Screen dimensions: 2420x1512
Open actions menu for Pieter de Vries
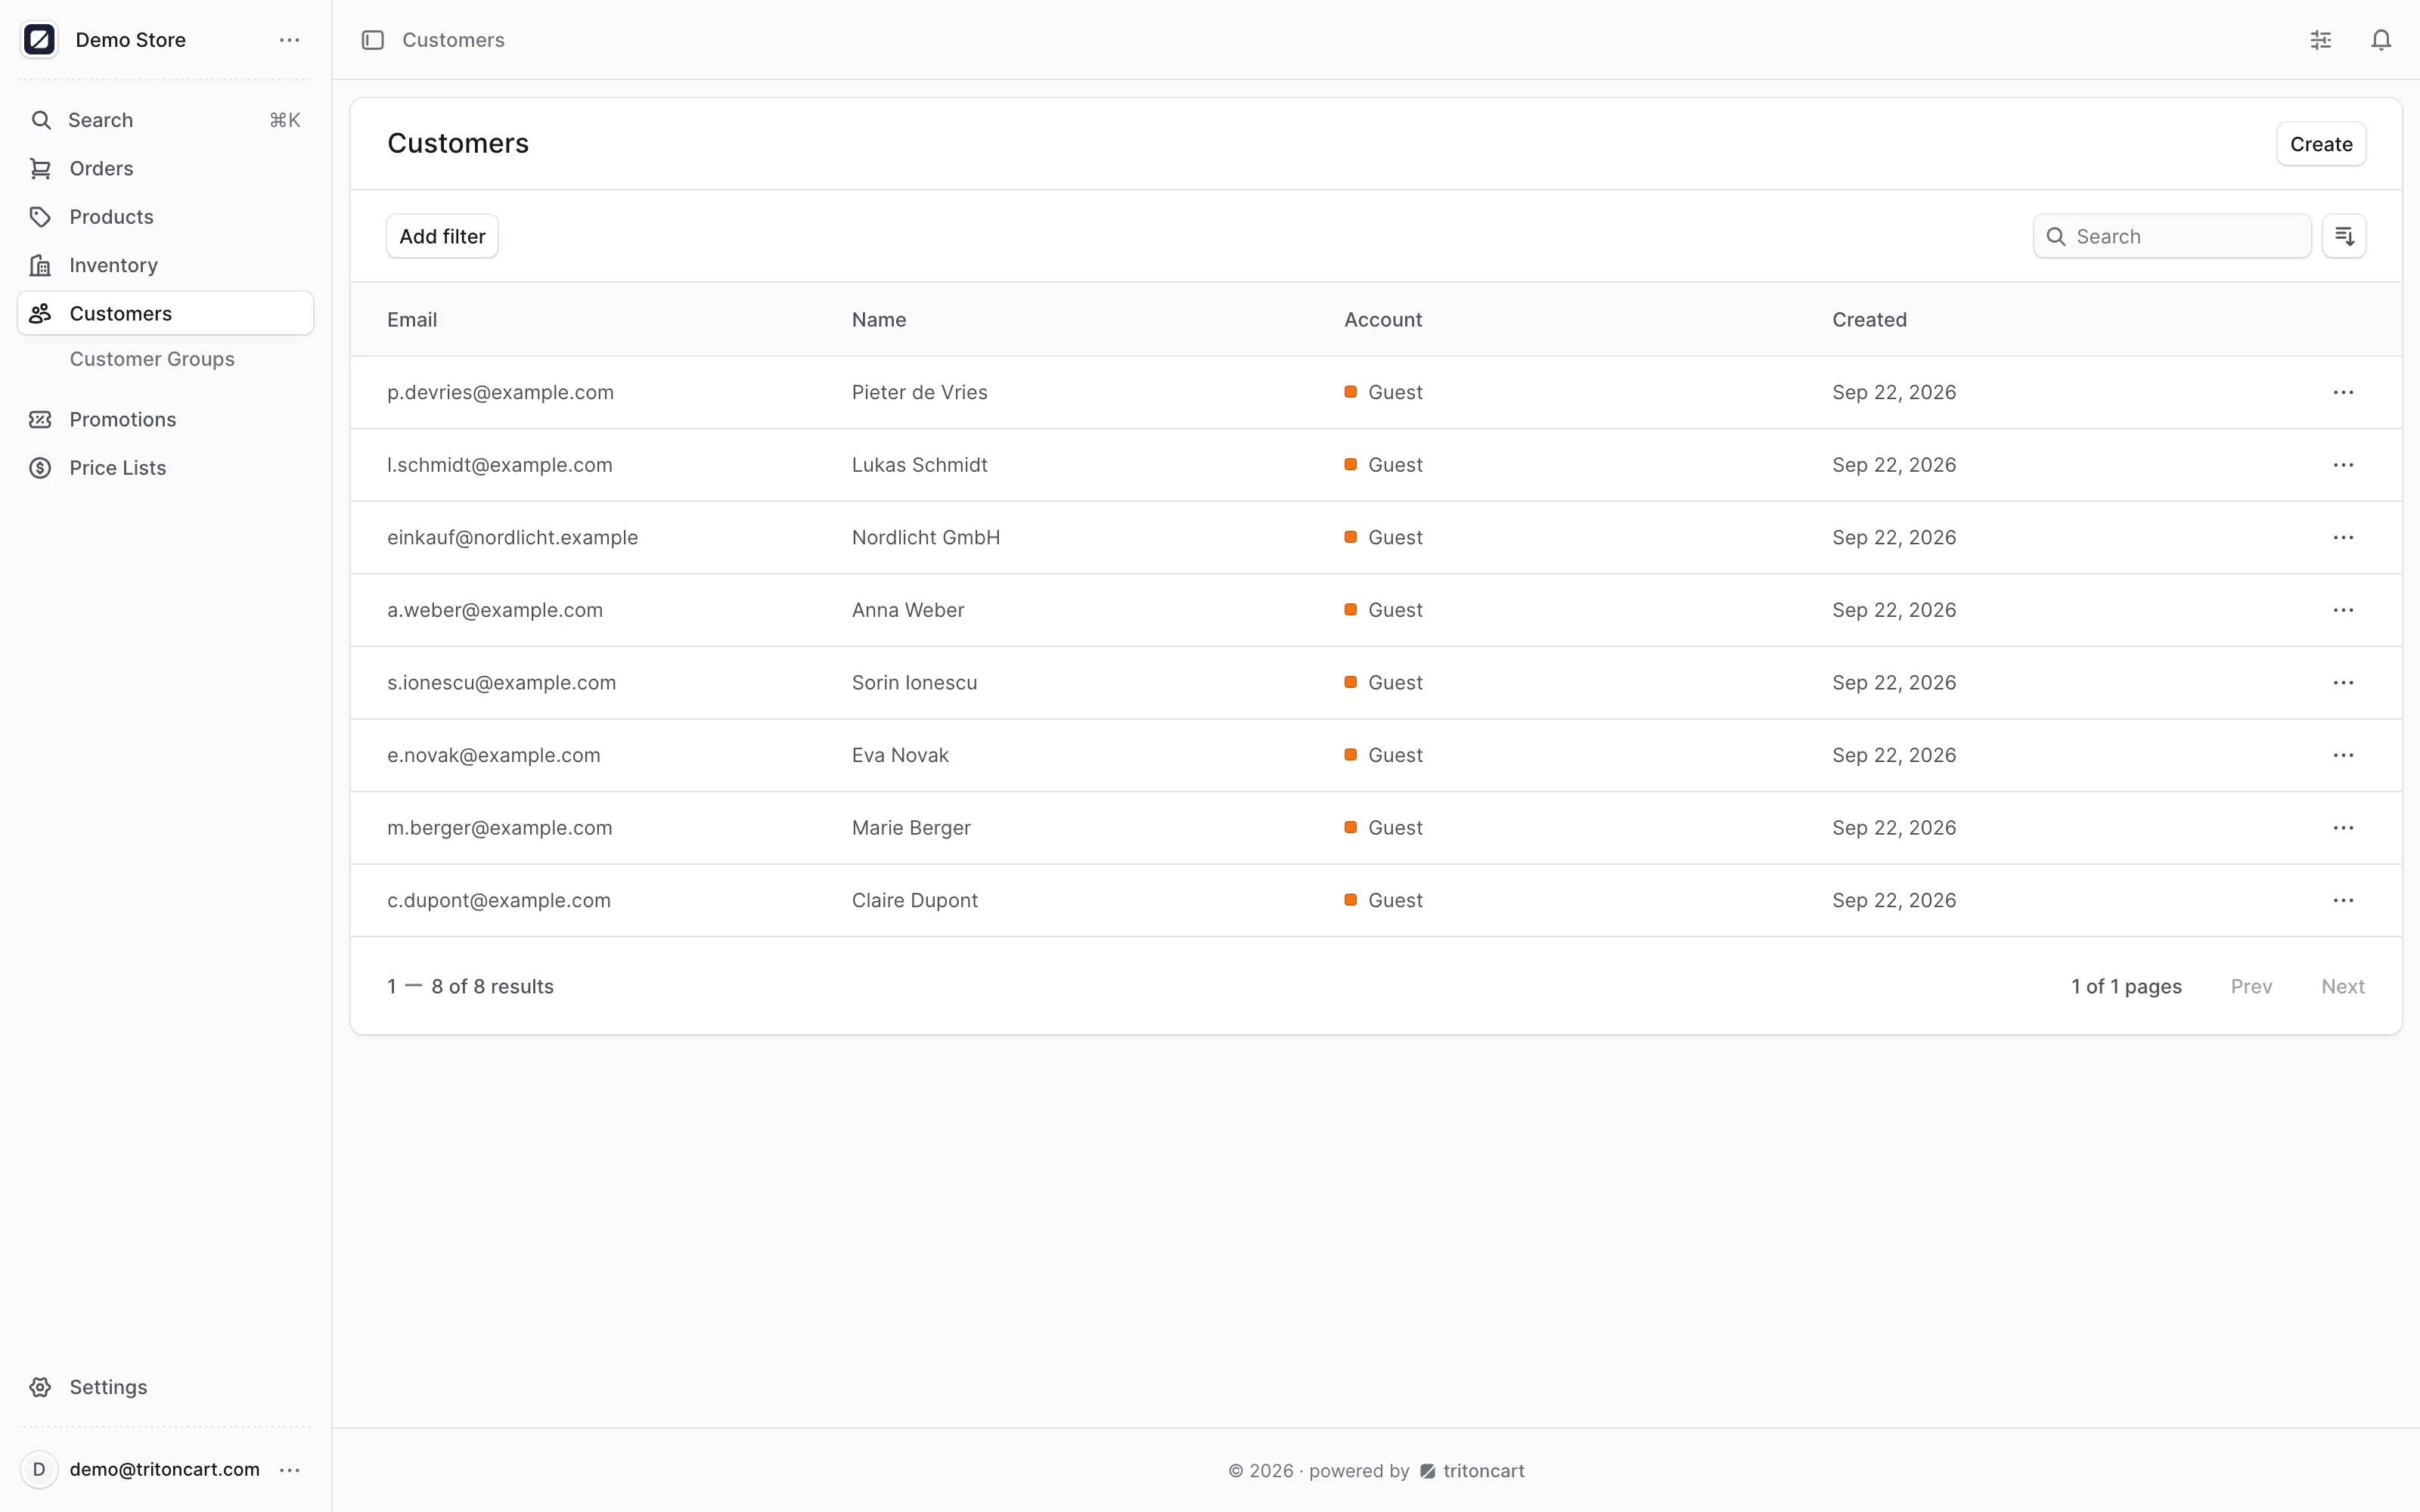coord(2343,393)
